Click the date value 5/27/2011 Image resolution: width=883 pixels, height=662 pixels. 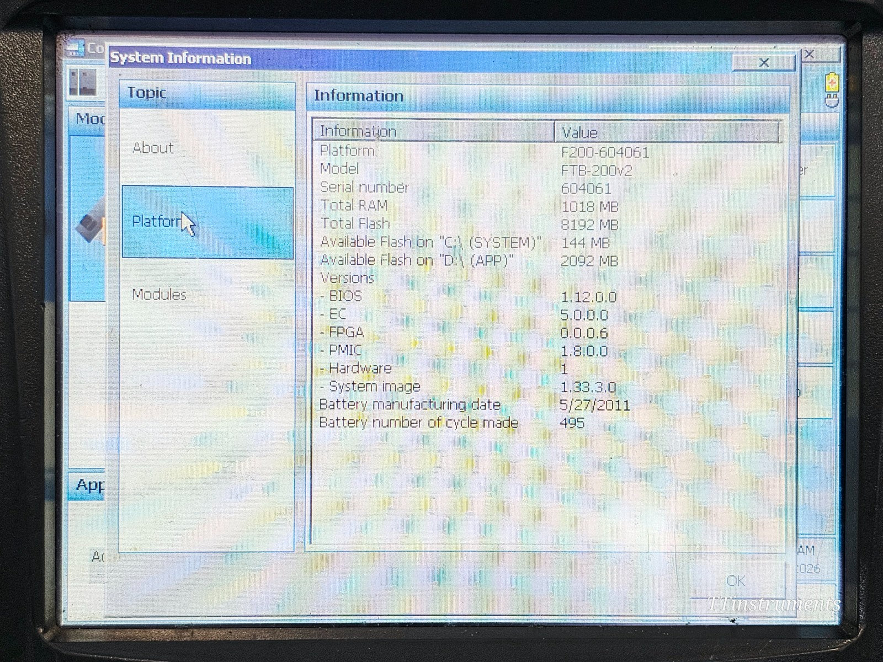594,405
